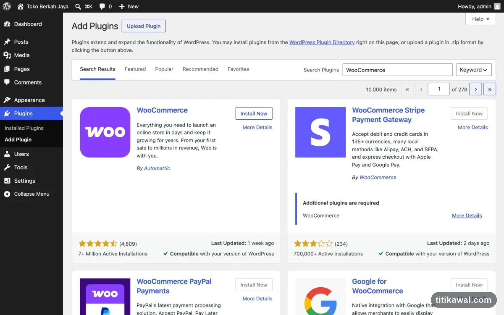Open Appearance in sidebar
This screenshot has height=315, width=504.
click(x=31, y=100)
